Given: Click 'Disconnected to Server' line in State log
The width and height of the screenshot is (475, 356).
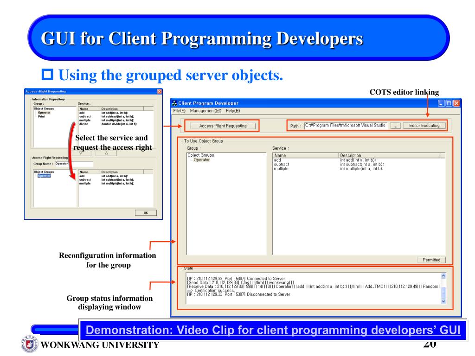Looking at the screenshot, I should coord(238,294).
